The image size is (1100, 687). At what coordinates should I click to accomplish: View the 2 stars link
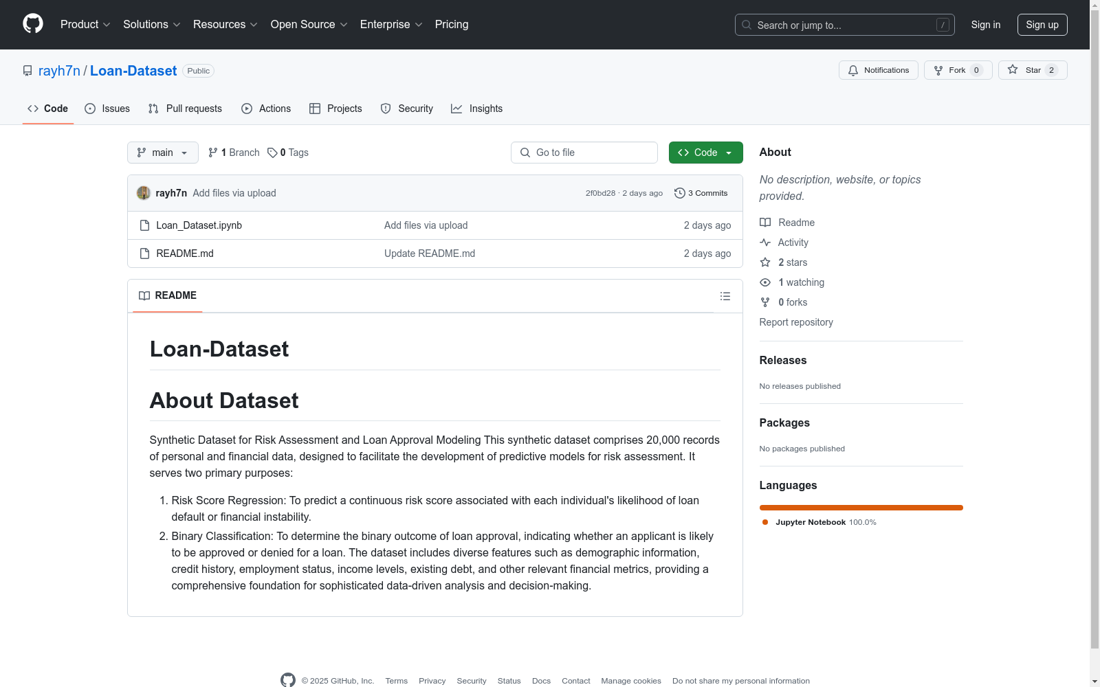[784, 262]
